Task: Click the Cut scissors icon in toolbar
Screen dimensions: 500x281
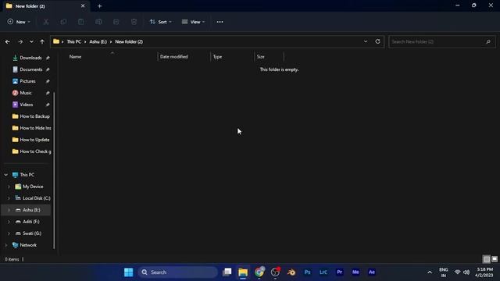Action: pyautogui.click(x=46, y=22)
